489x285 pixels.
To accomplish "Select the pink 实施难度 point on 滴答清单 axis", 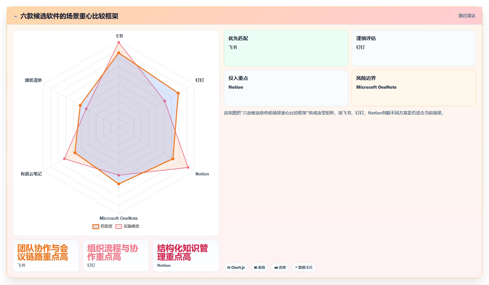I will 86,109.
